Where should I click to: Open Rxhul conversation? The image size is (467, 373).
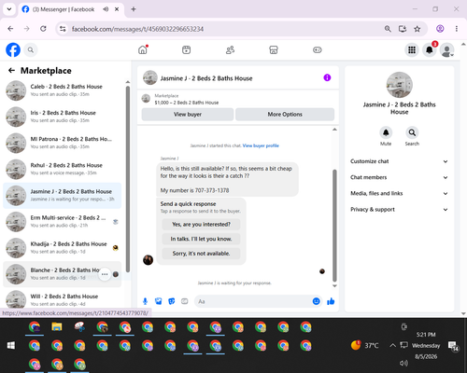(x=63, y=169)
